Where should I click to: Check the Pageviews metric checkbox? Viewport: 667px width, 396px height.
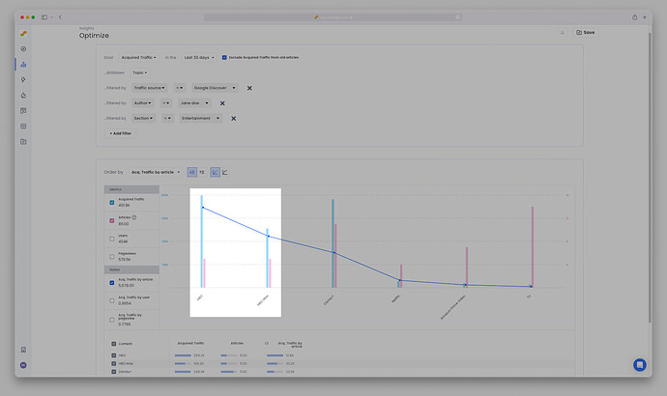112,256
